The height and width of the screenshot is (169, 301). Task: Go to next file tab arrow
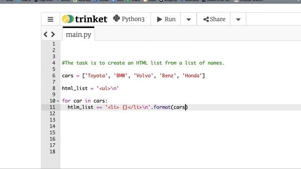(53, 34)
